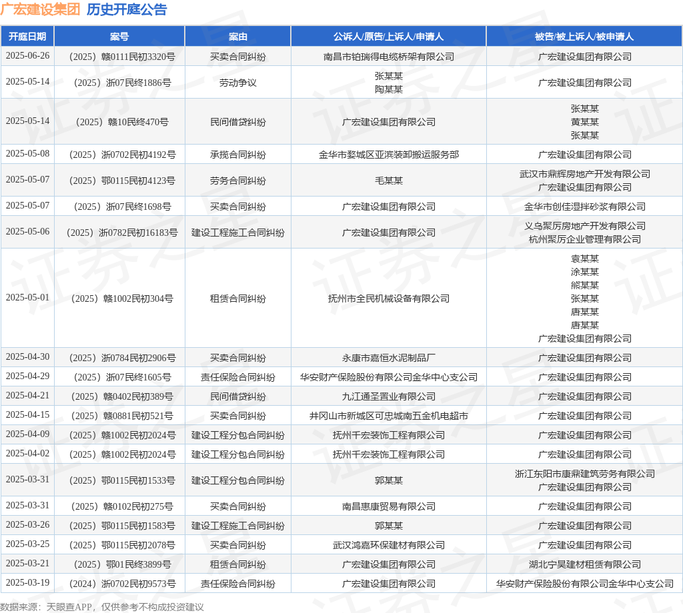
Task: Select case number （2025）赣10民终470号
Action: point(119,122)
